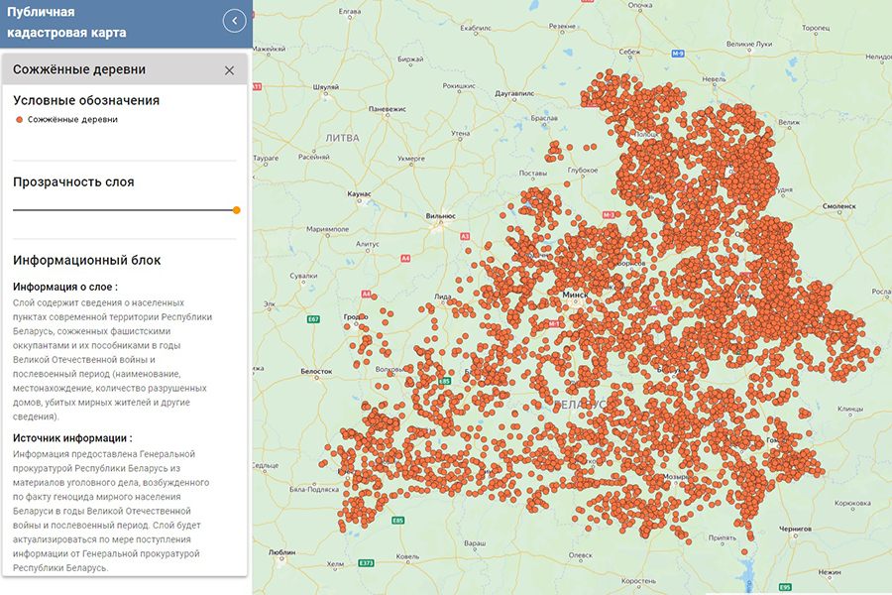Click the E95 road shield icon

[x=785, y=586]
